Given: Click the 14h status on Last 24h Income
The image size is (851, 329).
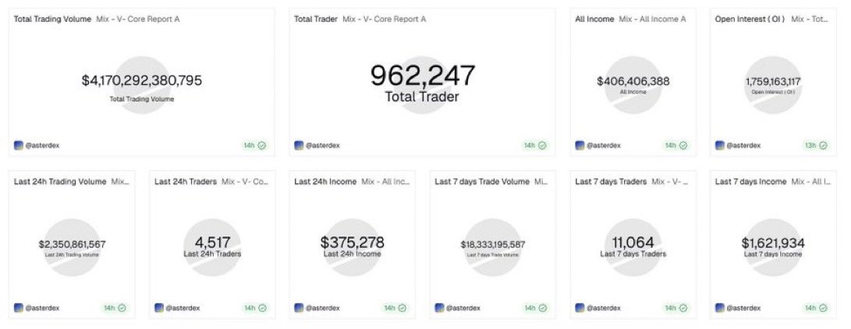Looking at the screenshot, I should tap(395, 308).
